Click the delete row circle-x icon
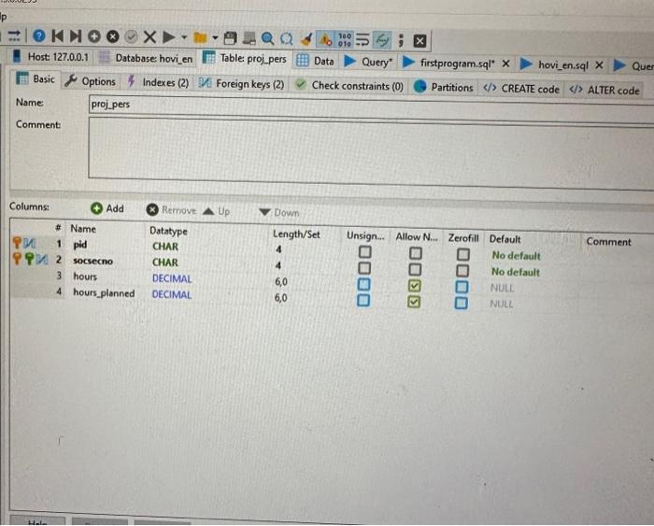This screenshot has height=526, width=654. [113, 36]
